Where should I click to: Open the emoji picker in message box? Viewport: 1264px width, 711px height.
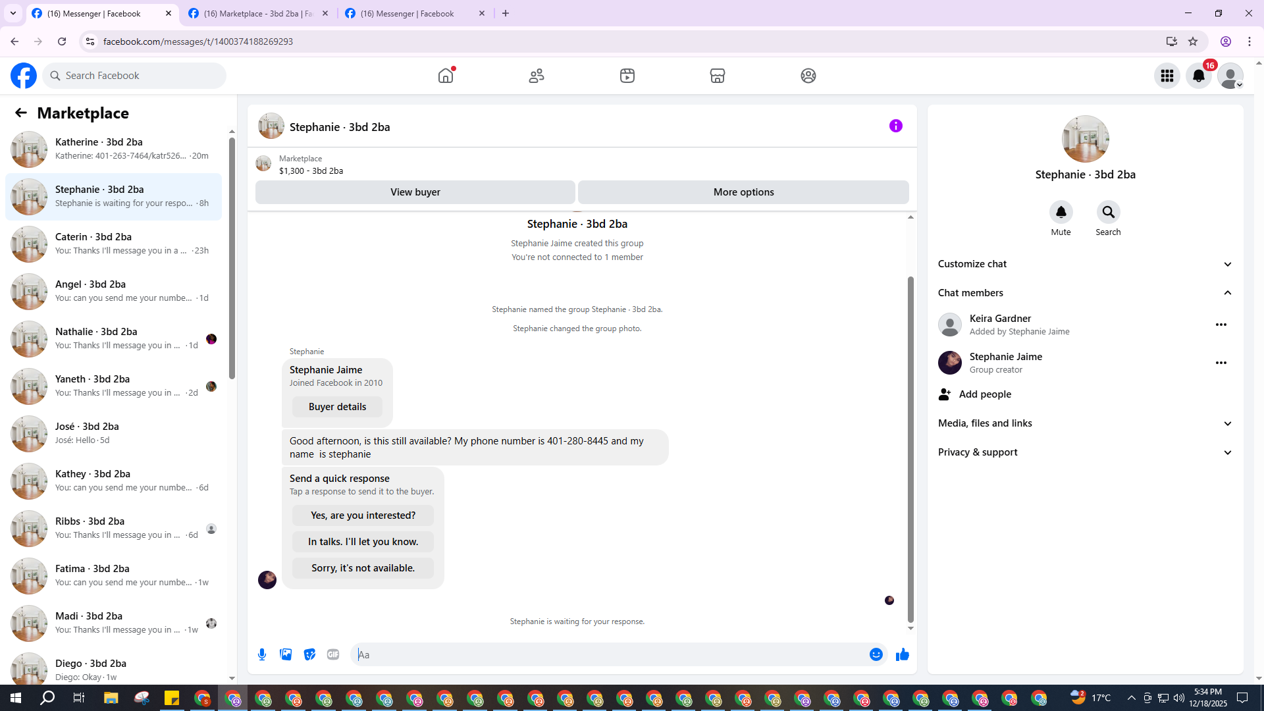click(x=876, y=654)
